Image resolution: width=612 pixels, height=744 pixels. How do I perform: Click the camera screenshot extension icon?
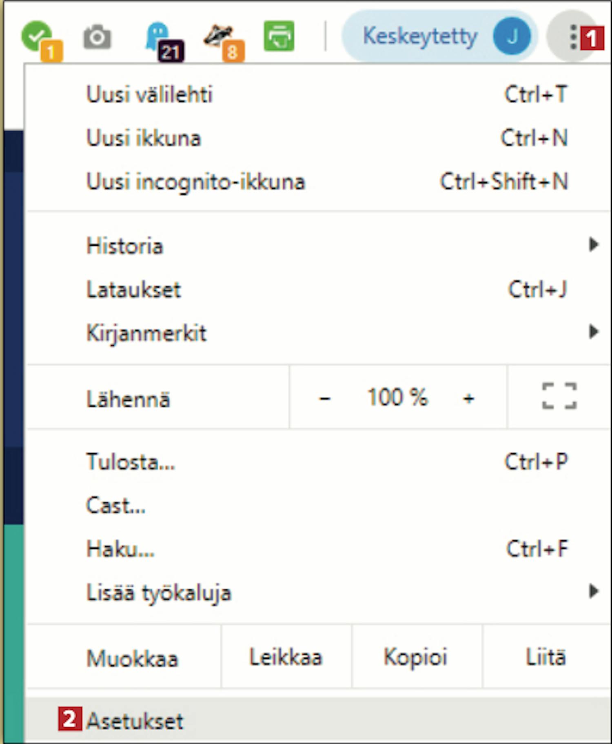point(97,37)
